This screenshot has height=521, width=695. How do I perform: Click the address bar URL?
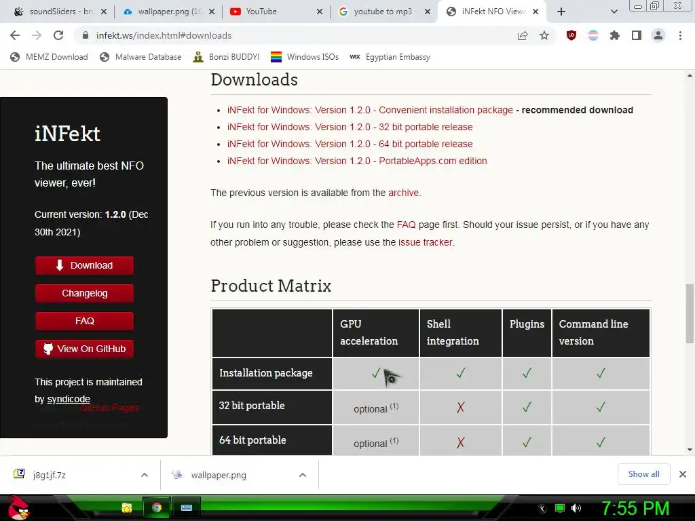(x=164, y=35)
